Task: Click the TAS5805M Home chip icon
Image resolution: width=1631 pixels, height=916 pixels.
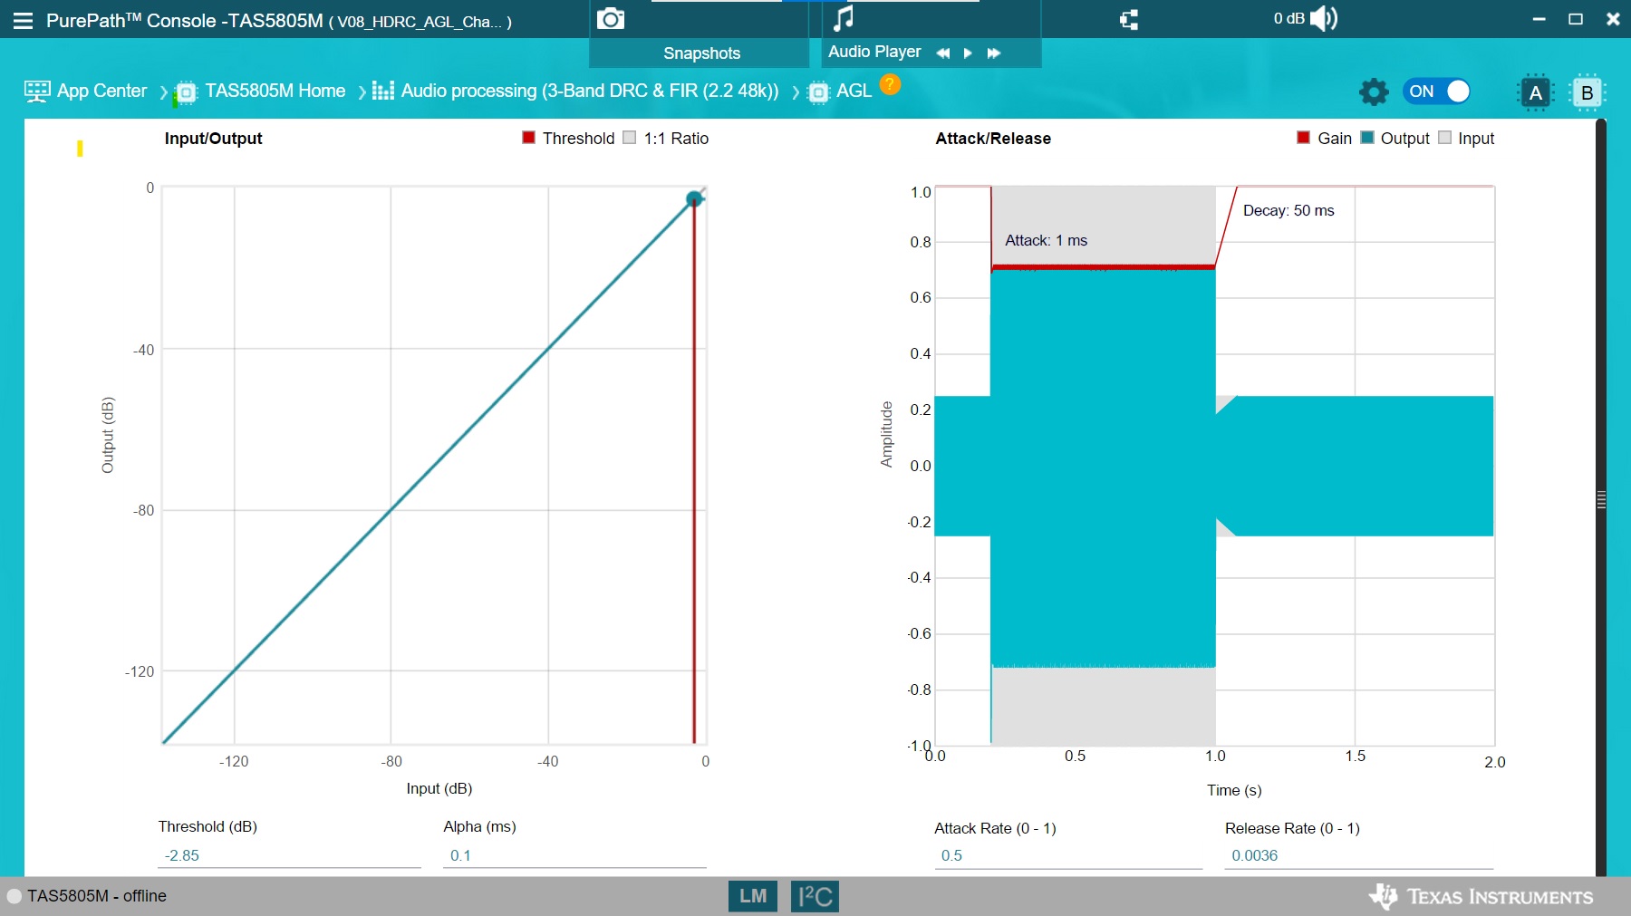Action: coord(186,92)
